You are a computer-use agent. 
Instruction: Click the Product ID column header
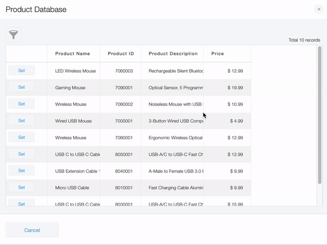coord(121,54)
